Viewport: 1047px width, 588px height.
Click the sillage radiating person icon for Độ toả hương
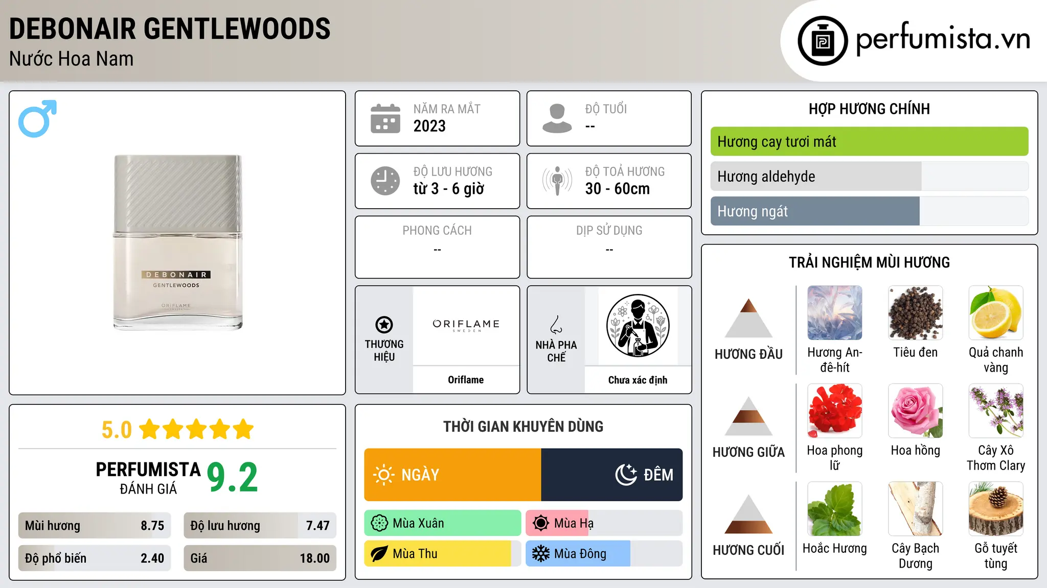557,181
